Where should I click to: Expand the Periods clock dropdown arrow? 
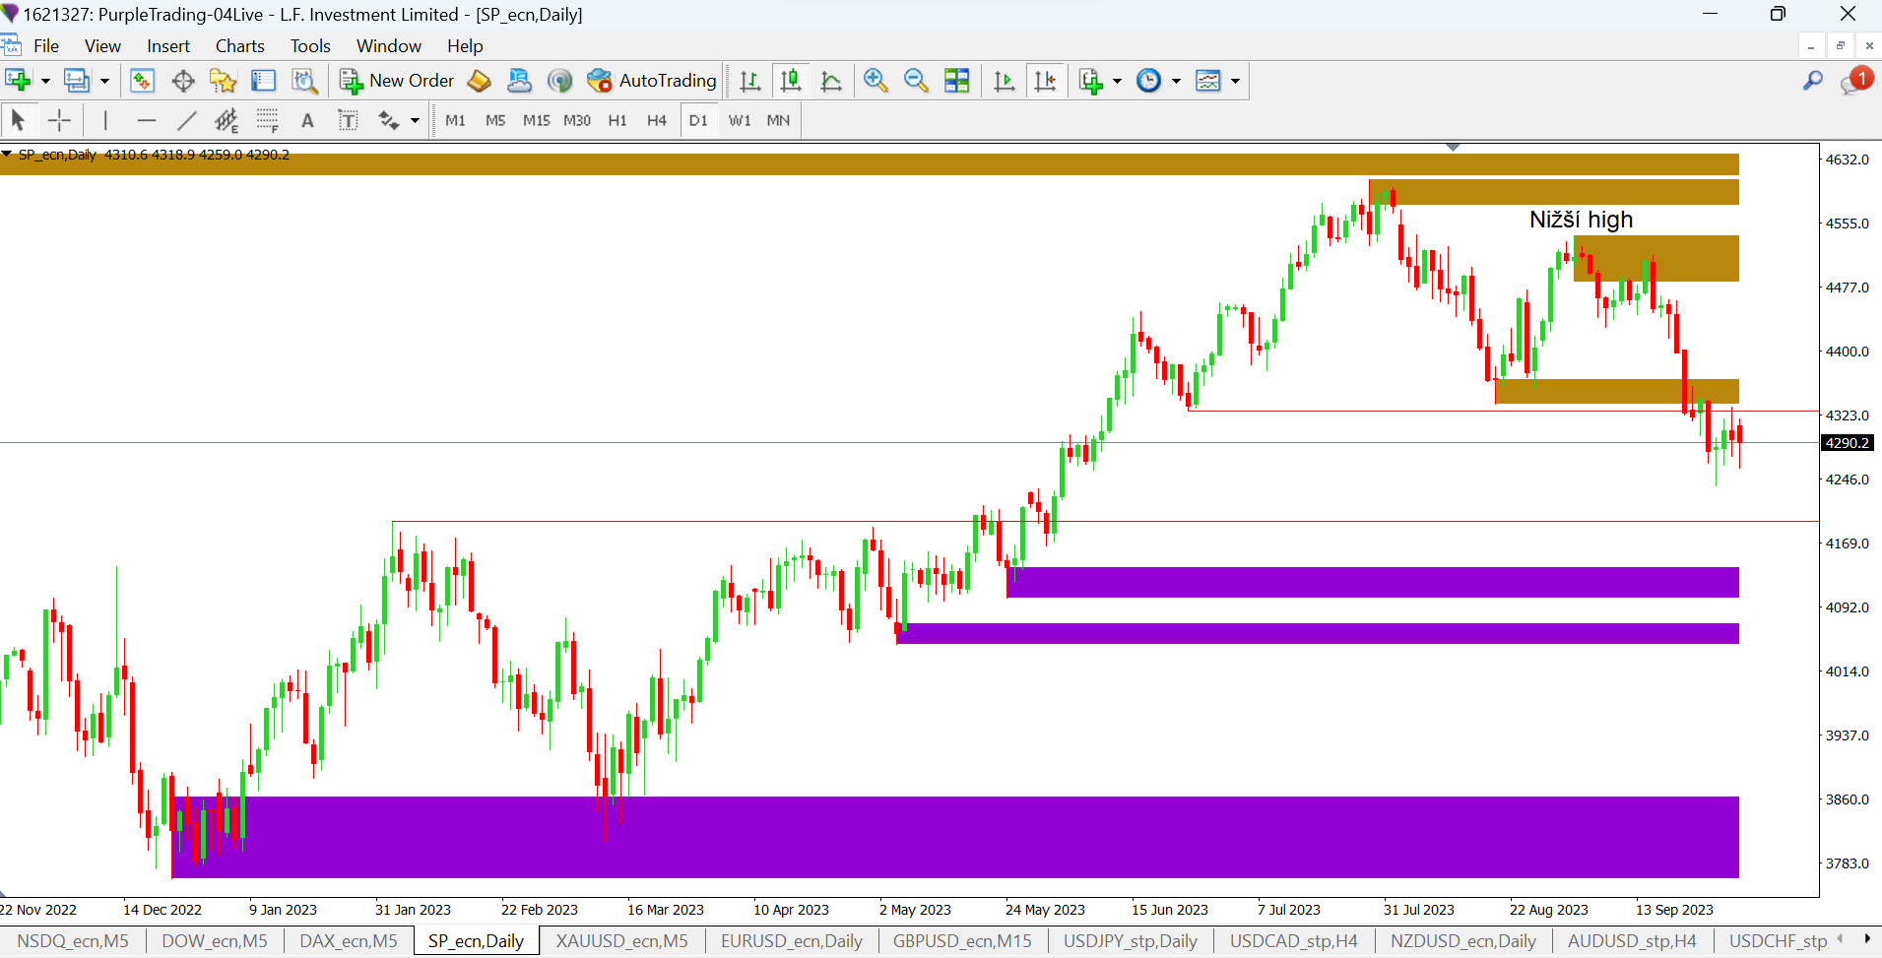pyautogui.click(x=1176, y=81)
